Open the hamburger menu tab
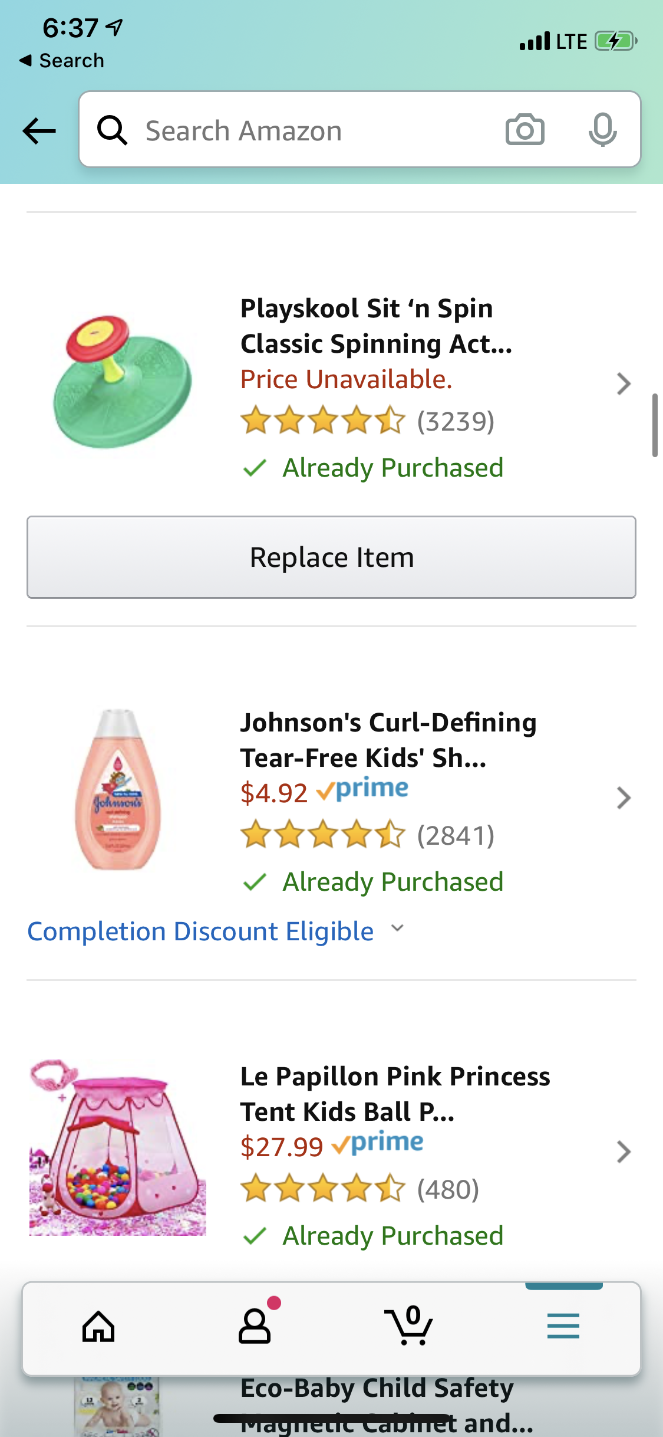The image size is (663, 1437). pyautogui.click(x=563, y=1327)
